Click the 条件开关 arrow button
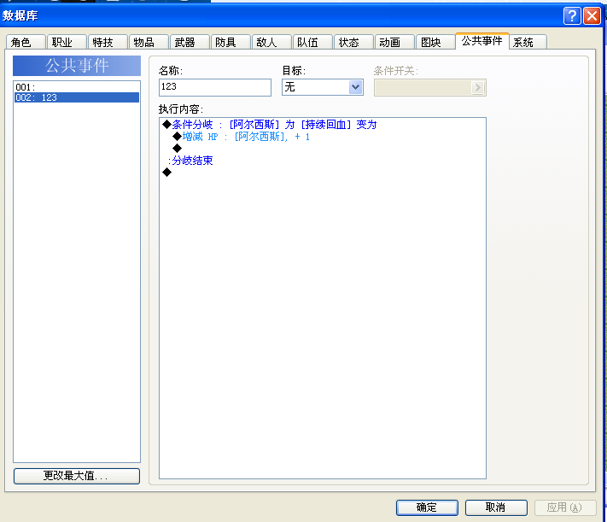 click(x=478, y=88)
